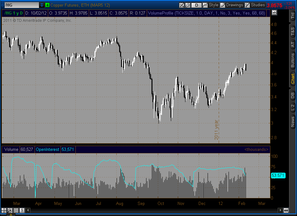Screen dimensions: 297x216
Task: Click the fit-chart icon at bottom right
Action: [286, 210]
